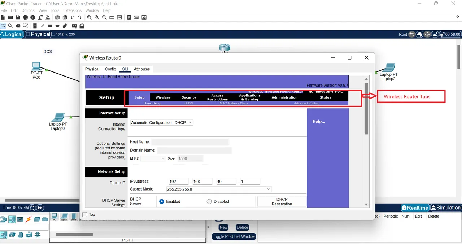Click the Host Name input field
Screen dimensions: 462x244
point(190,142)
